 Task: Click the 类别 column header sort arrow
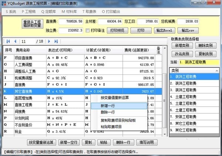click(x=216, y=70)
